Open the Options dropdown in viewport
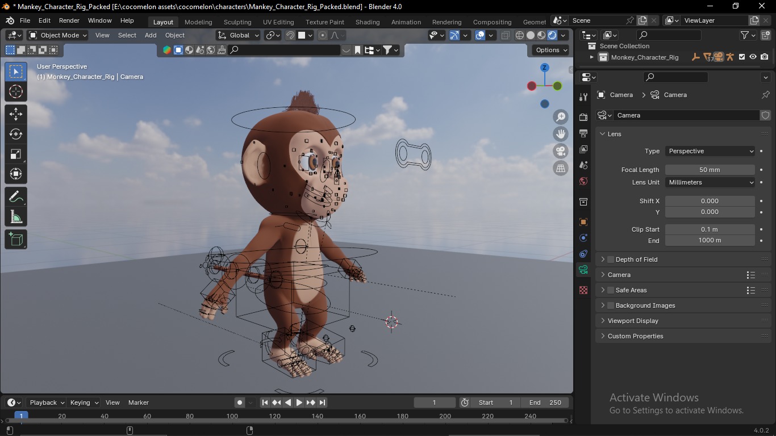Viewport: 776px width, 436px height. (x=552, y=50)
